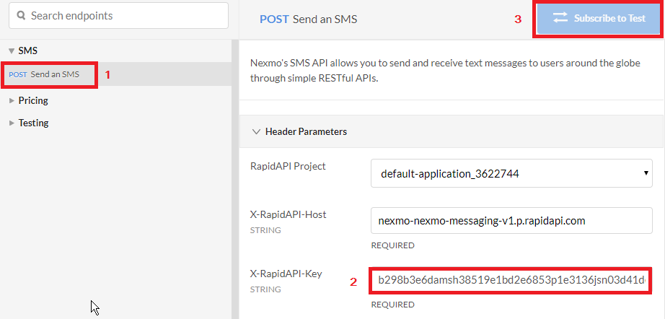
Task: Click the RapidAPI Project label
Action: [x=288, y=166]
